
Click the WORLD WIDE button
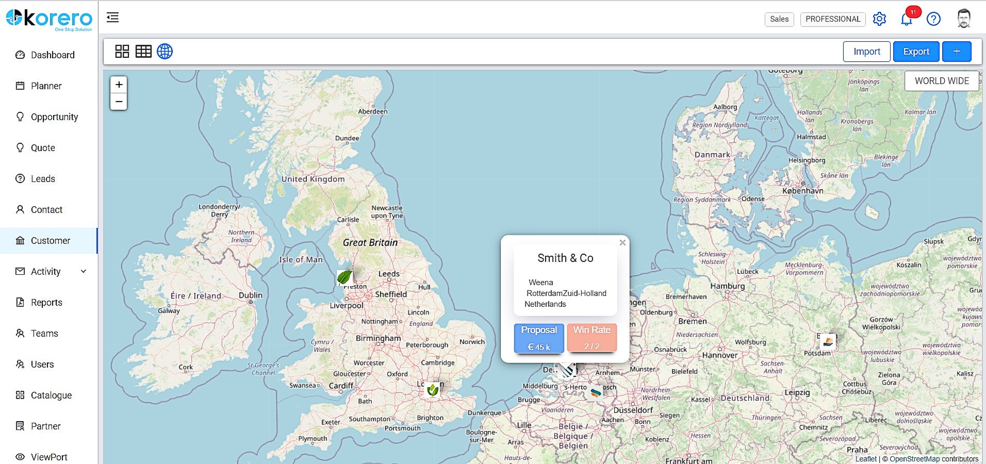pos(942,81)
